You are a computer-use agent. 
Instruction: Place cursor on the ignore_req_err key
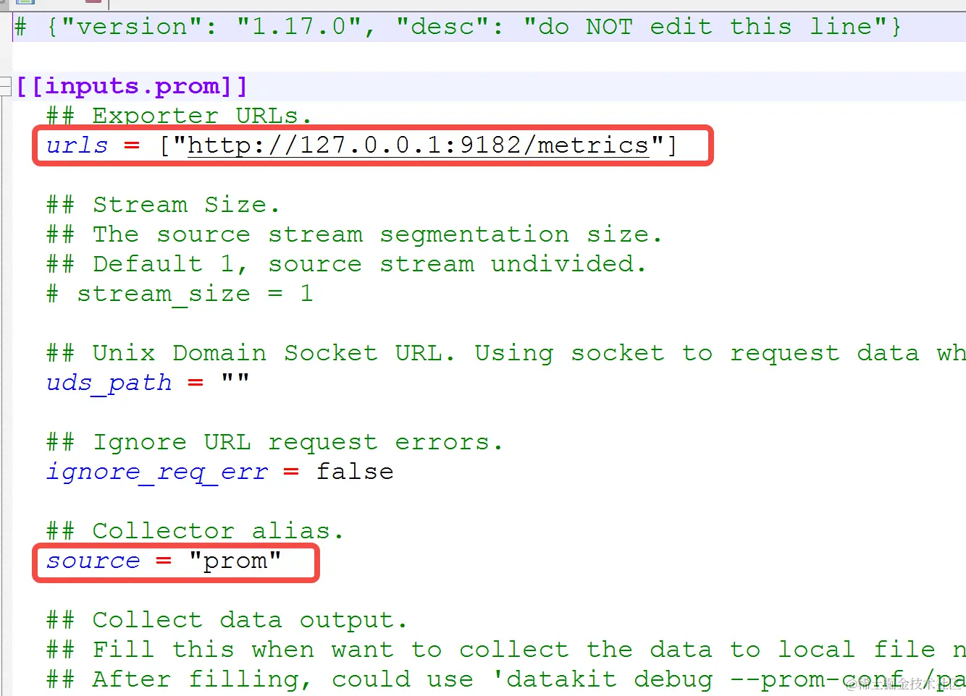(157, 472)
